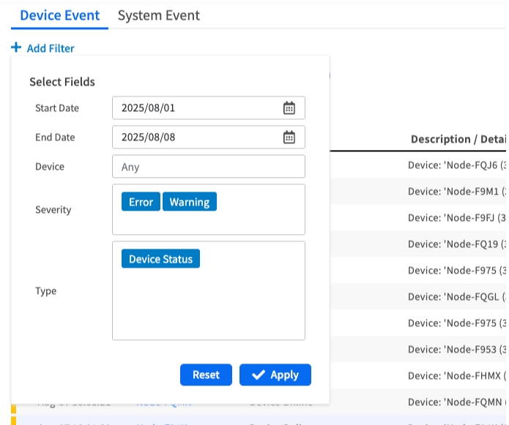This screenshot has width=509, height=425.
Task: Select the Device Status type tag
Action: pos(160,259)
